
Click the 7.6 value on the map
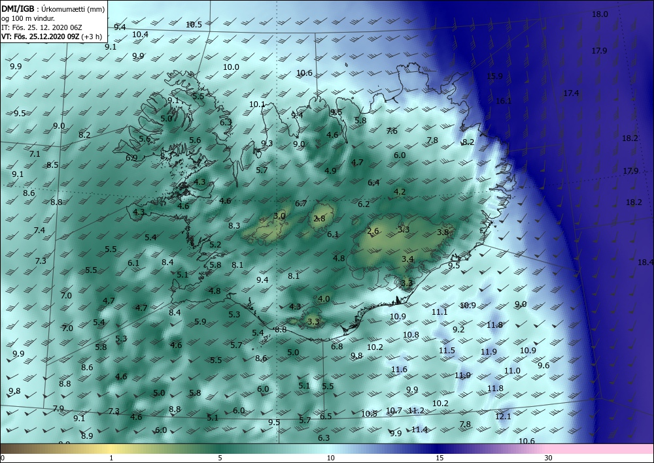click(x=392, y=131)
